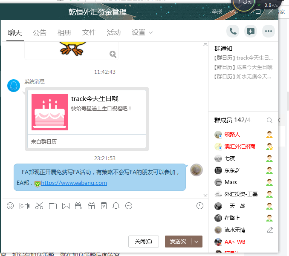Screen dimensions: 289x256
Task: Switch to the 公告 tab
Action: coord(40,32)
